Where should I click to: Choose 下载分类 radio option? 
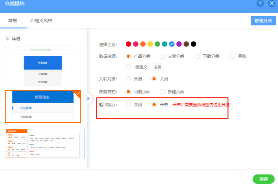(x=197, y=56)
